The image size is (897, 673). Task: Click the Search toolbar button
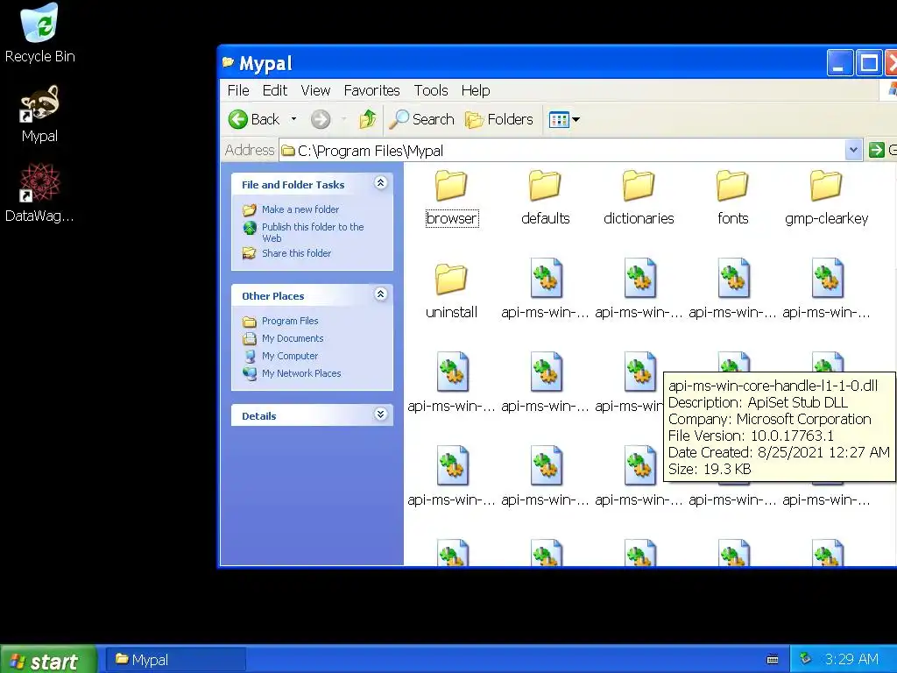click(x=421, y=119)
